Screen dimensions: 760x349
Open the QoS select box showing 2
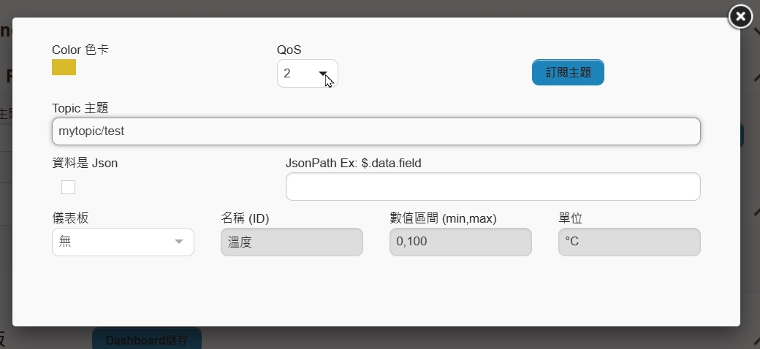point(308,73)
